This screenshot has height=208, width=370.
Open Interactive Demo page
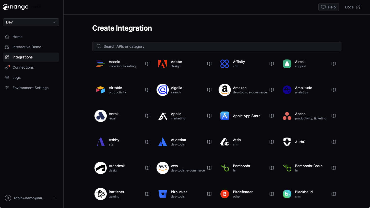tap(31, 47)
